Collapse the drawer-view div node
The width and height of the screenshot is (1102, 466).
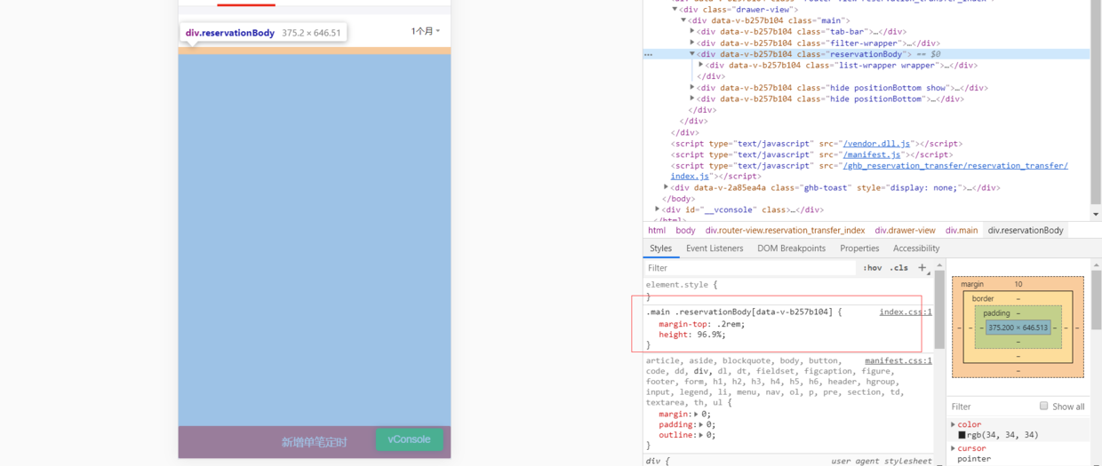tap(675, 10)
